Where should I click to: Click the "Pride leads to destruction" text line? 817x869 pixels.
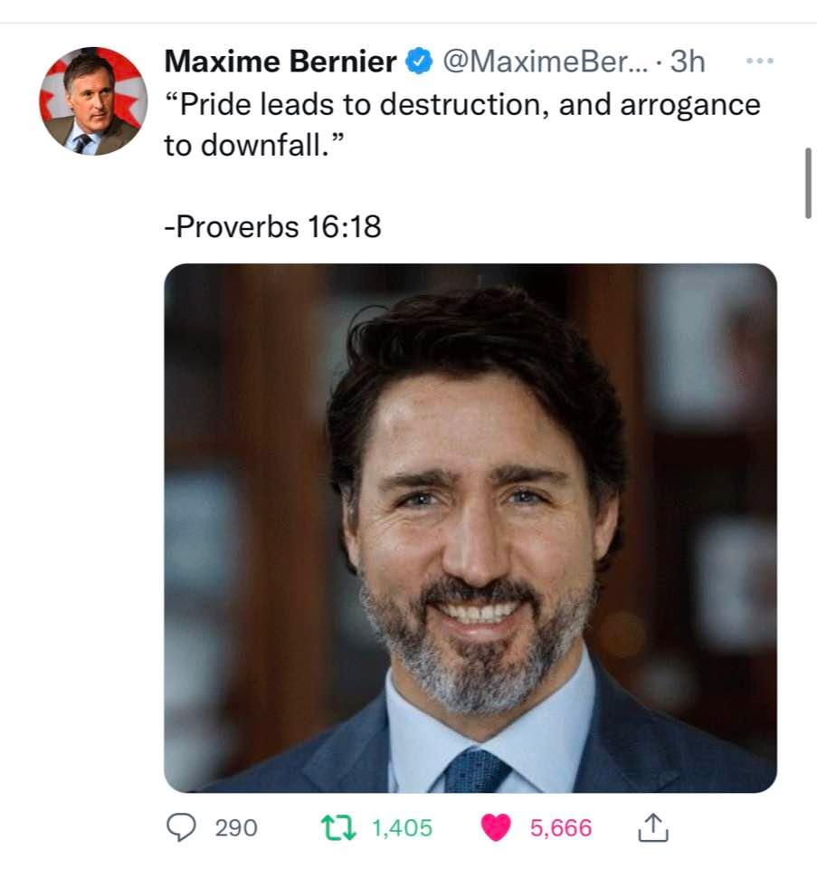click(461, 105)
